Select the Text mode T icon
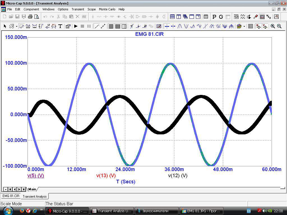The height and width of the screenshot is (215, 287). click(60, 26)
